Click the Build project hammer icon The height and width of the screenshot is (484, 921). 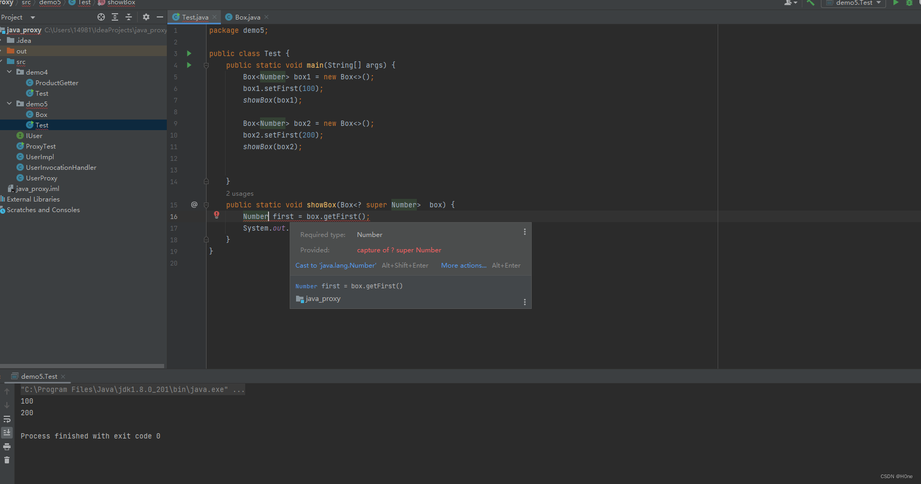pos(810,3)
